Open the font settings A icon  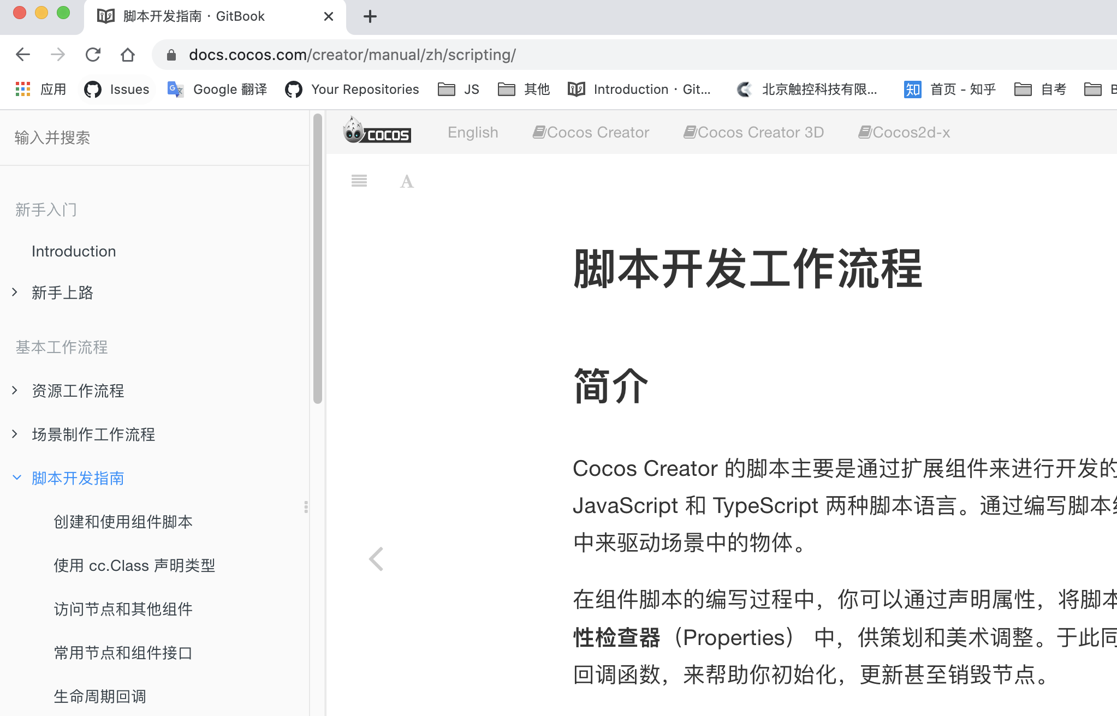(x=406, y=182)
